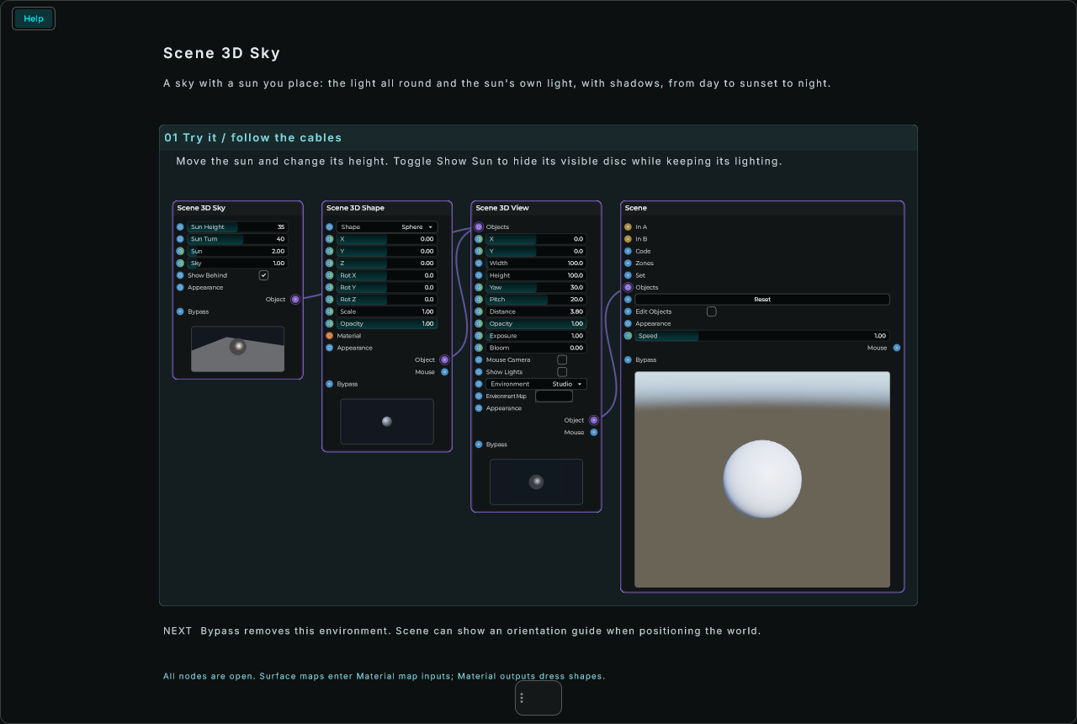Click the large Scene render preview

pyautogui.click(x=762, y=480)
